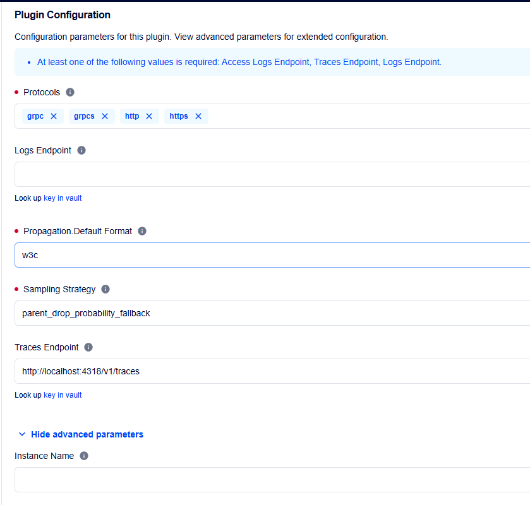Click info icon next to Instance Name
The height and width of the screenshot is (505, 530).
tap(84, 456)
